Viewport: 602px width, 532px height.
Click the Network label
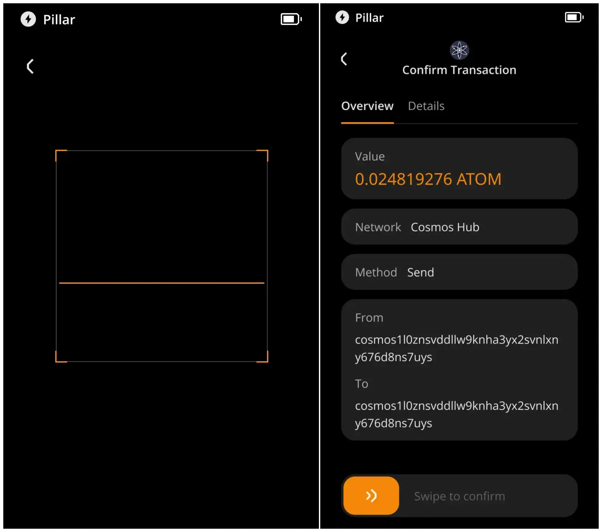[x=378, y=227]
